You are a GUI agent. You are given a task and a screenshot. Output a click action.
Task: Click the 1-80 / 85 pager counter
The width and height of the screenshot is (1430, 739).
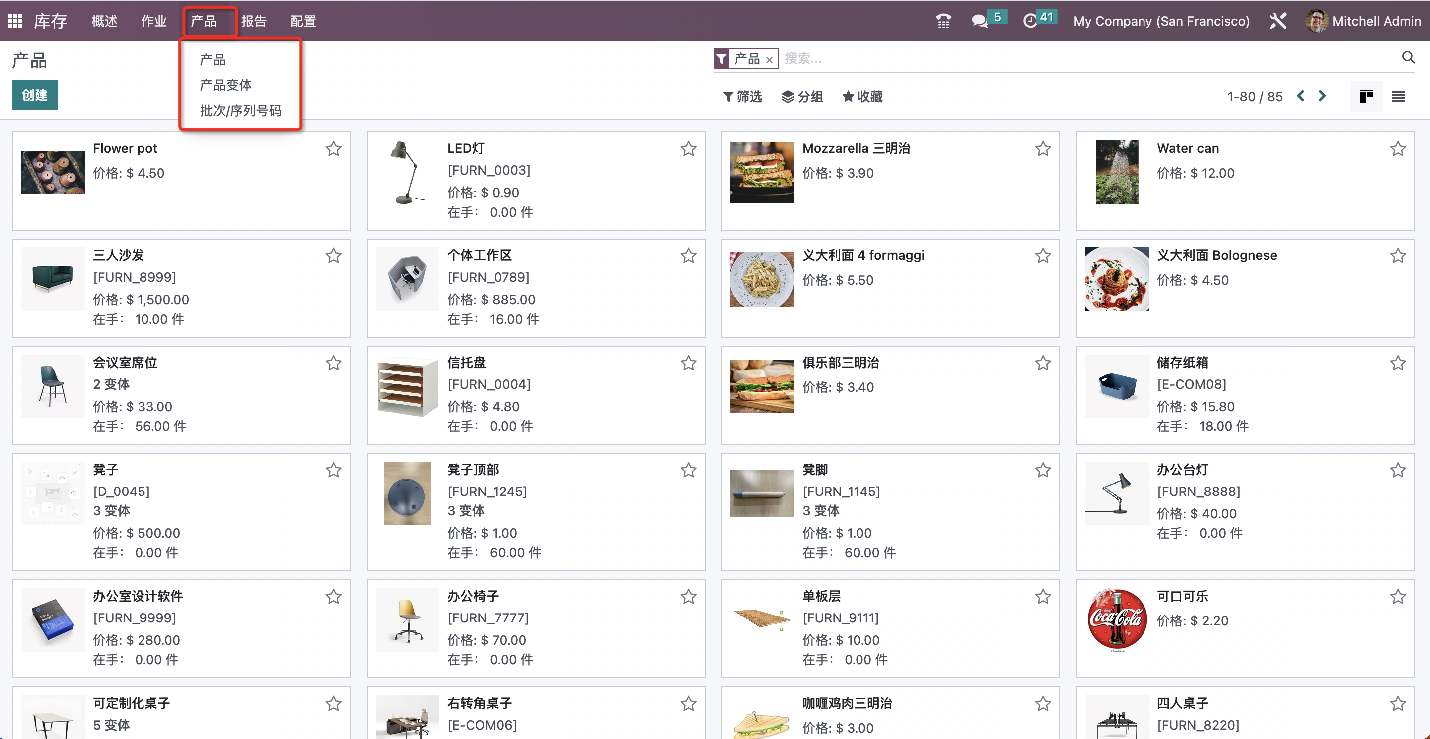(x=1254, y=97)
